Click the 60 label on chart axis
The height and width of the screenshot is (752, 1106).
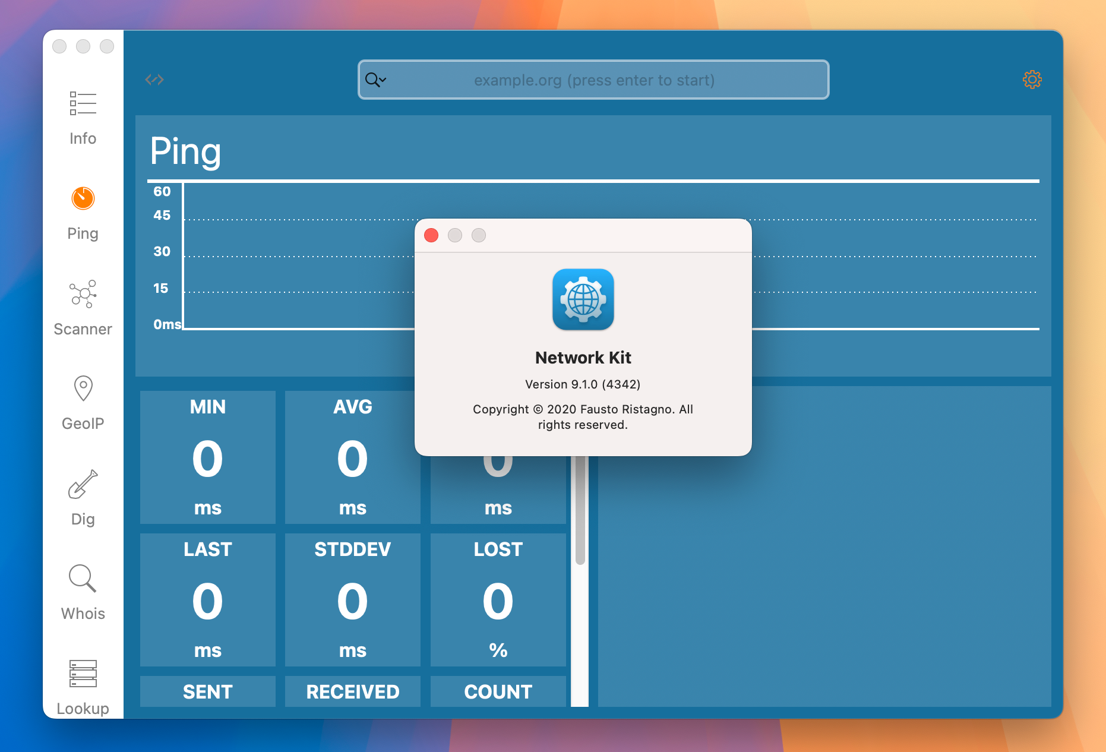(162, 191)
